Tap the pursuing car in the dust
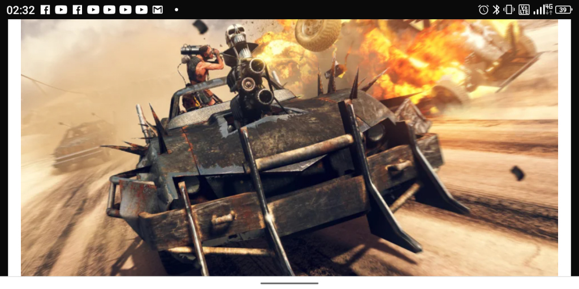Viewport: 579px width, 289px height. (x=82, y=144)
